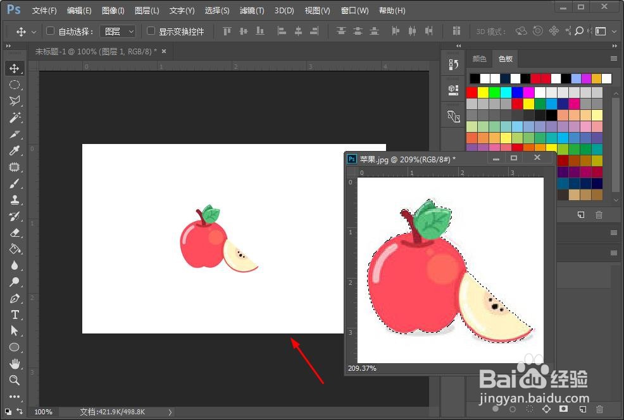Click the auto-align layers icon
Viewport: 624px width, 420px height.
coord(456,31)
